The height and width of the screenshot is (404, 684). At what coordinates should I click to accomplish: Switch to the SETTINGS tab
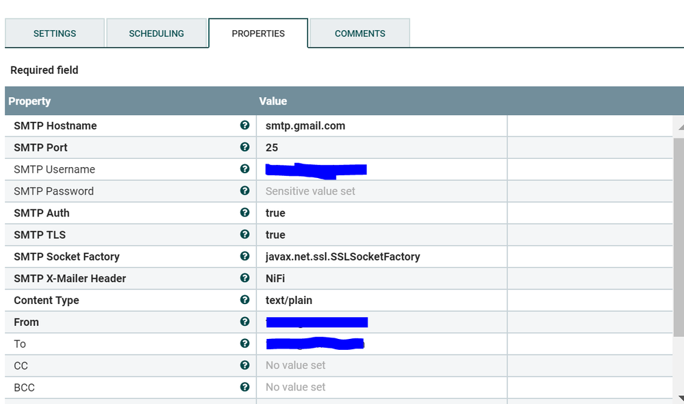(x=55, y=33)
